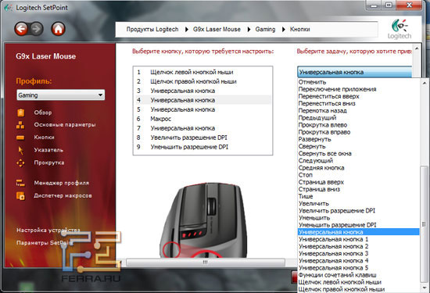Image resolution: width=430 pixels, height=293 pixels.
Task: Open Параметры SetPoint link
Action: pos(45,243)
